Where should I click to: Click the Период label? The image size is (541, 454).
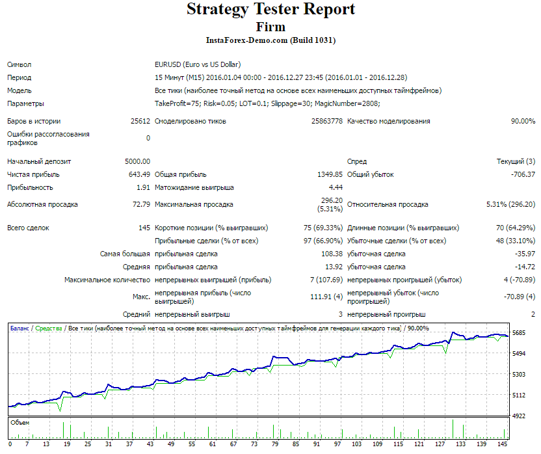point(20,77)
